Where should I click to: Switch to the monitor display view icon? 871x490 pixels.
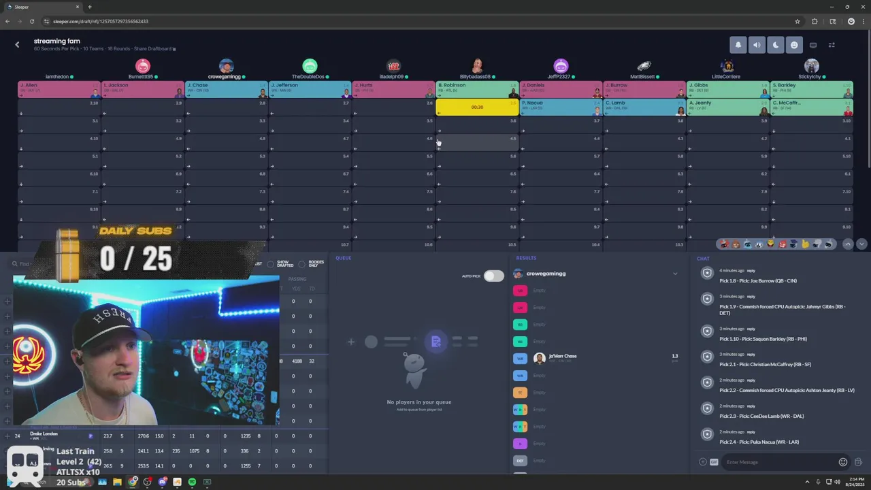(x=813, y=45)
